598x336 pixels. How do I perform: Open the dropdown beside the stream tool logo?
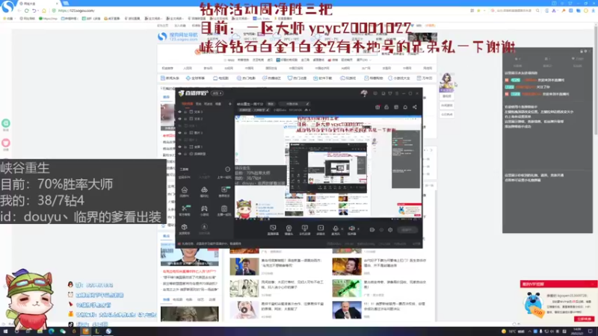coord(217,93)
